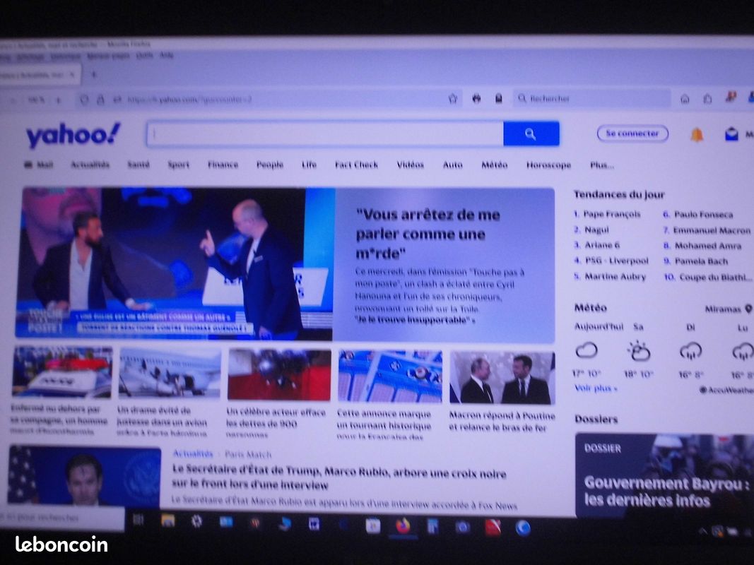This screenshot has height=565, width=754.
Task: Open File Explorer from the taskbar
Action: 167,521
